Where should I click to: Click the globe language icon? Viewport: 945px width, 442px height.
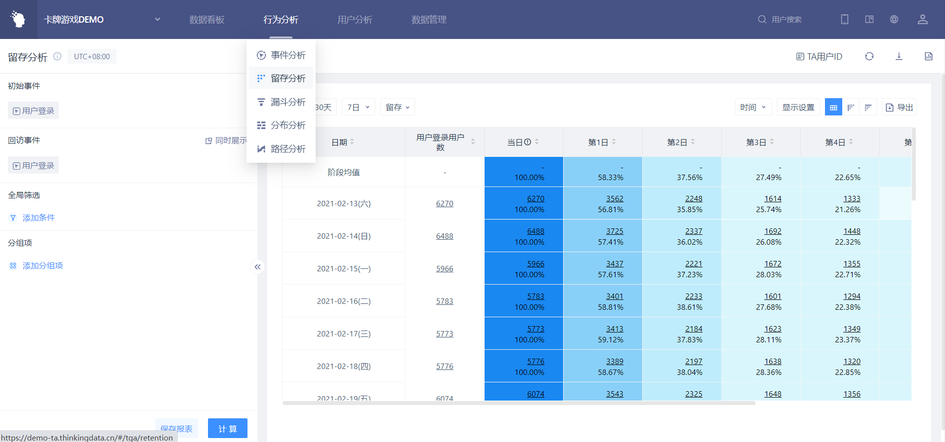pyautogui.click(x=894, y=19)
